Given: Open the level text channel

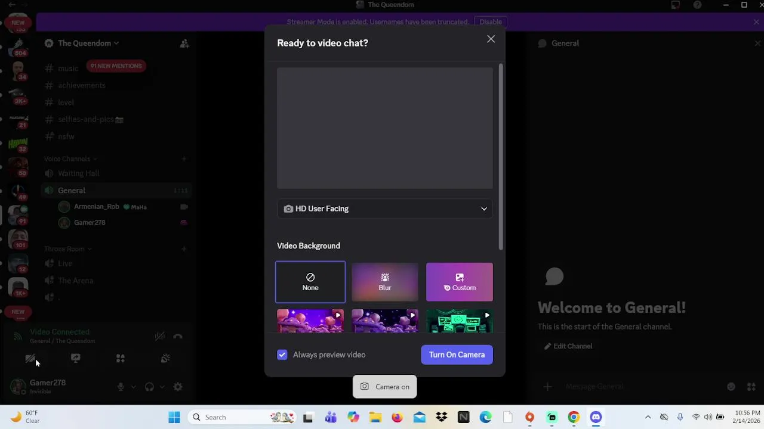Looking at the screenshot, I should [66, 102].
